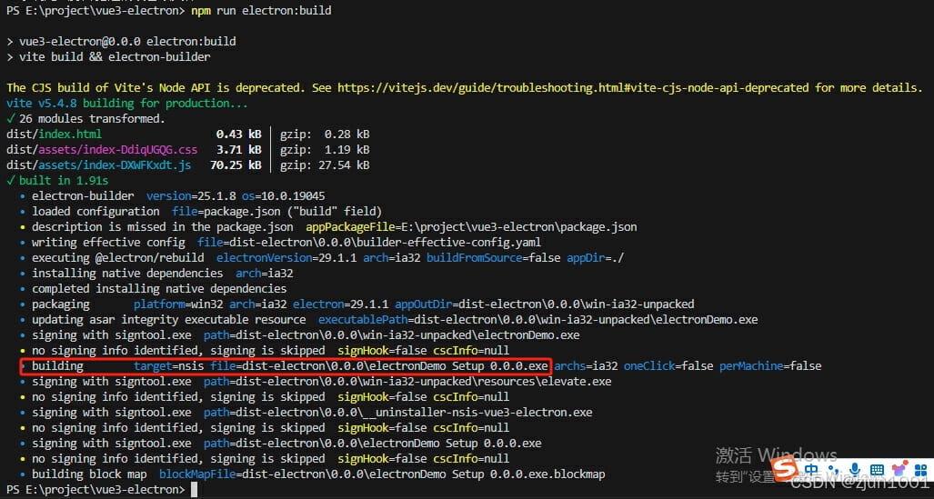Click the 'index-DdiqUGQG.css' asset path
The width and height of the screenshot is (934, 499).
tap(102, 149)
